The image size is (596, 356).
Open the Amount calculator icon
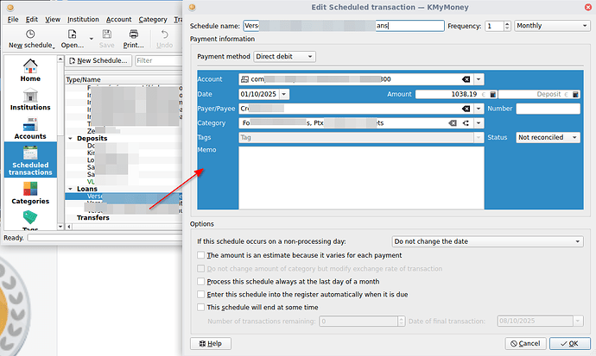pyautogui.click(x=492, y=94)
